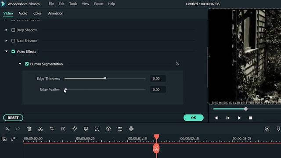281x158 pixels.
Task: Click the Edge Thickness slider handle
Action: point(105,78)
